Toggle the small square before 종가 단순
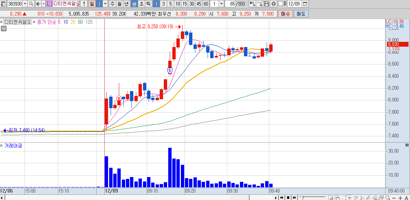 35,22
